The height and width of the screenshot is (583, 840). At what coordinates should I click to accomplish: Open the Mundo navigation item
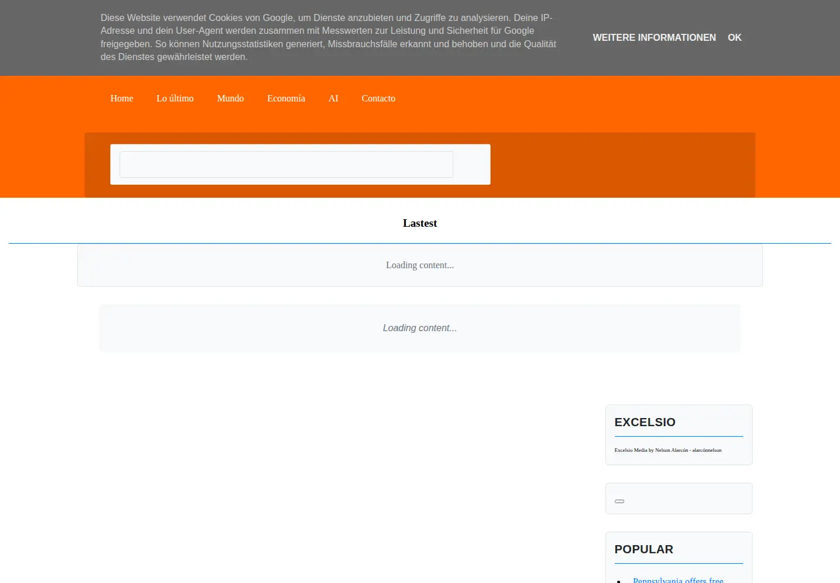tap(230, 99)
